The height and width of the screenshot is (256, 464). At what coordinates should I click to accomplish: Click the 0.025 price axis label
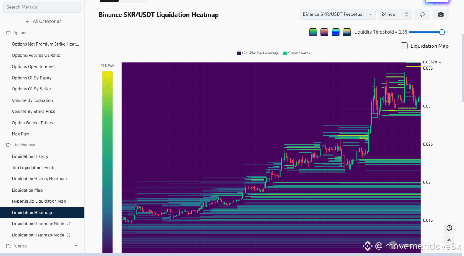pyautogui.click(x=427, y=144)
